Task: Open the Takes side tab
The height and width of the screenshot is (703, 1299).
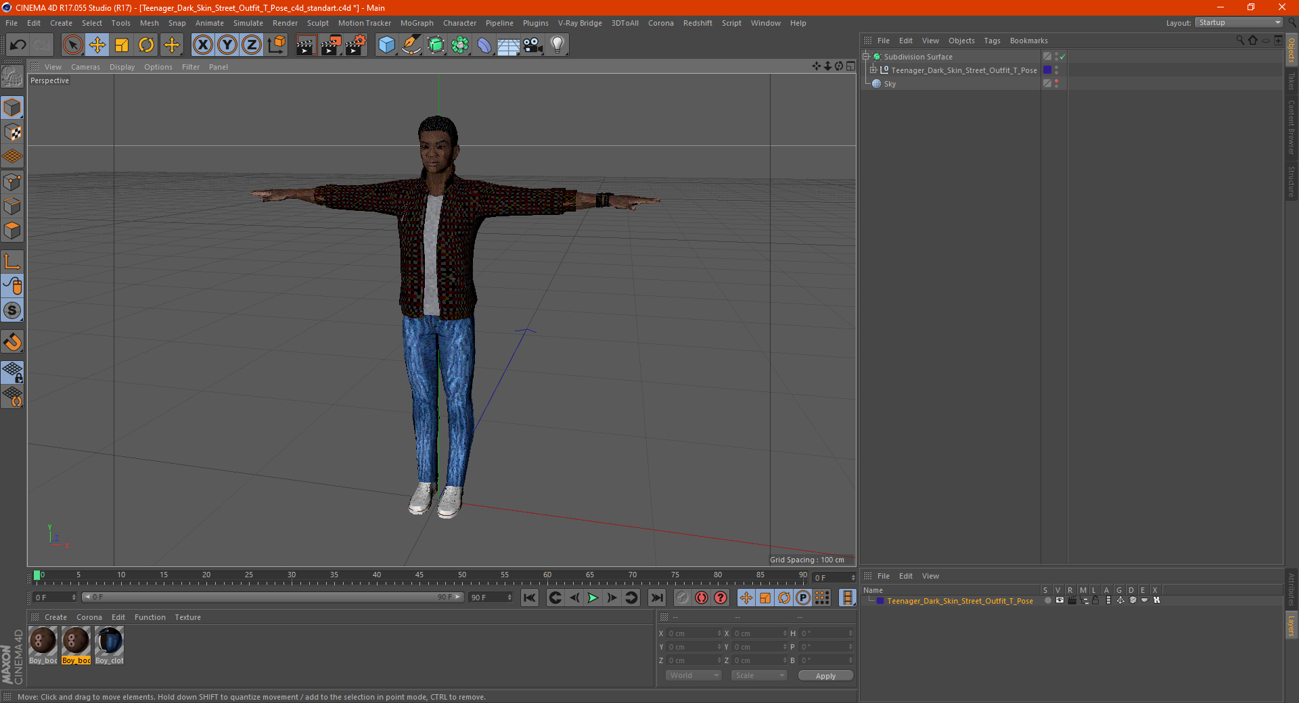Action: click(1291, 81)
